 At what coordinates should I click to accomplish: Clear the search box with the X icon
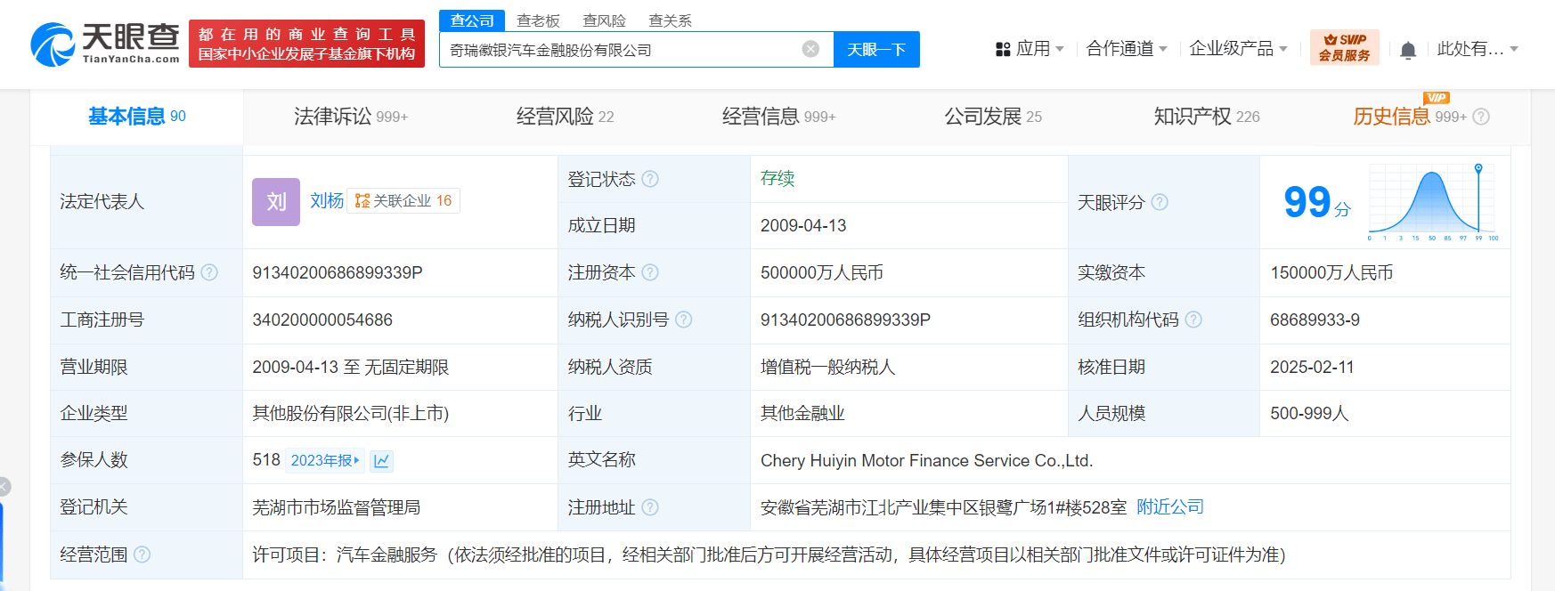click(810, 49)
